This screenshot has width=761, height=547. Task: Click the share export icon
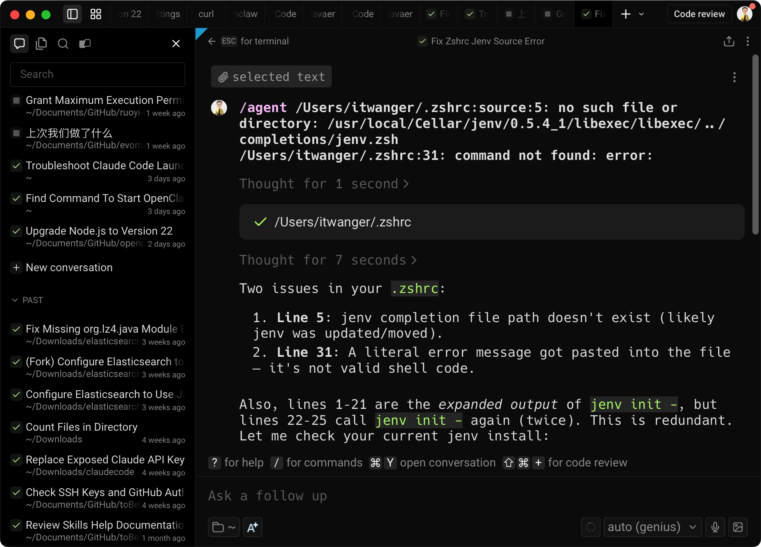click(729, 41)
